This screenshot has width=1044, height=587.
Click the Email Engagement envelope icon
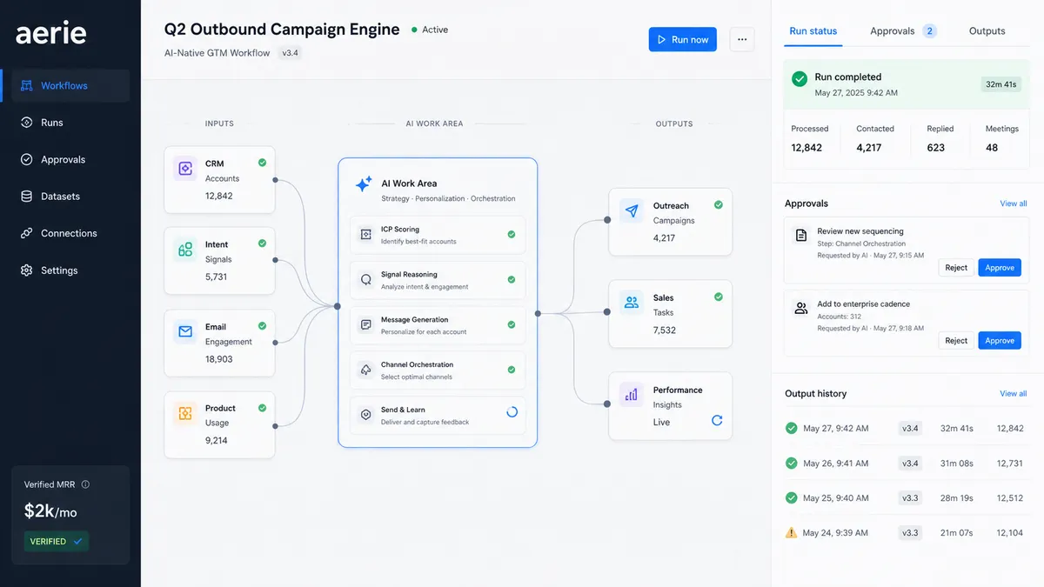tap(185, 331)
